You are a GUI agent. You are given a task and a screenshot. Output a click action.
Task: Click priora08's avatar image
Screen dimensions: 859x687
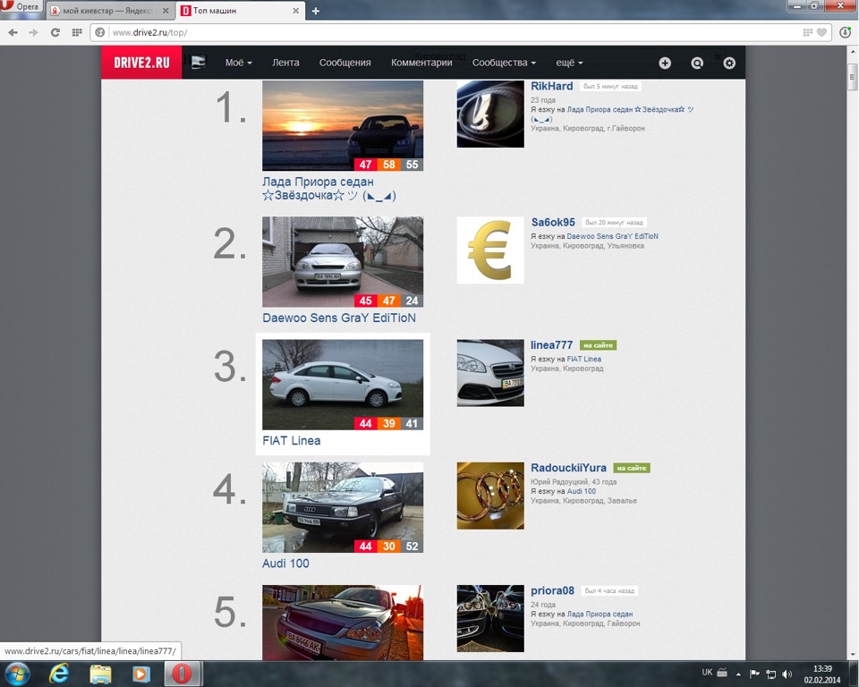point(490,618)
